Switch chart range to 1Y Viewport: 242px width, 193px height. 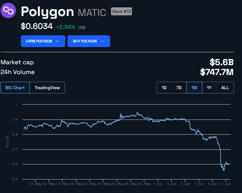tap(209, 88)
